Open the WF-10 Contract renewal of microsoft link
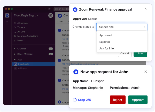Viewport: 155px width, 112px height. point(81,64)
